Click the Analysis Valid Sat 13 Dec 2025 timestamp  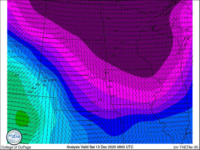pos(100,147)
